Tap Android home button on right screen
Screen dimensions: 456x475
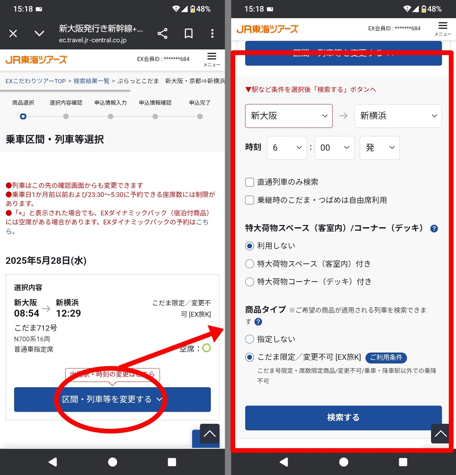tap(344, 462)
